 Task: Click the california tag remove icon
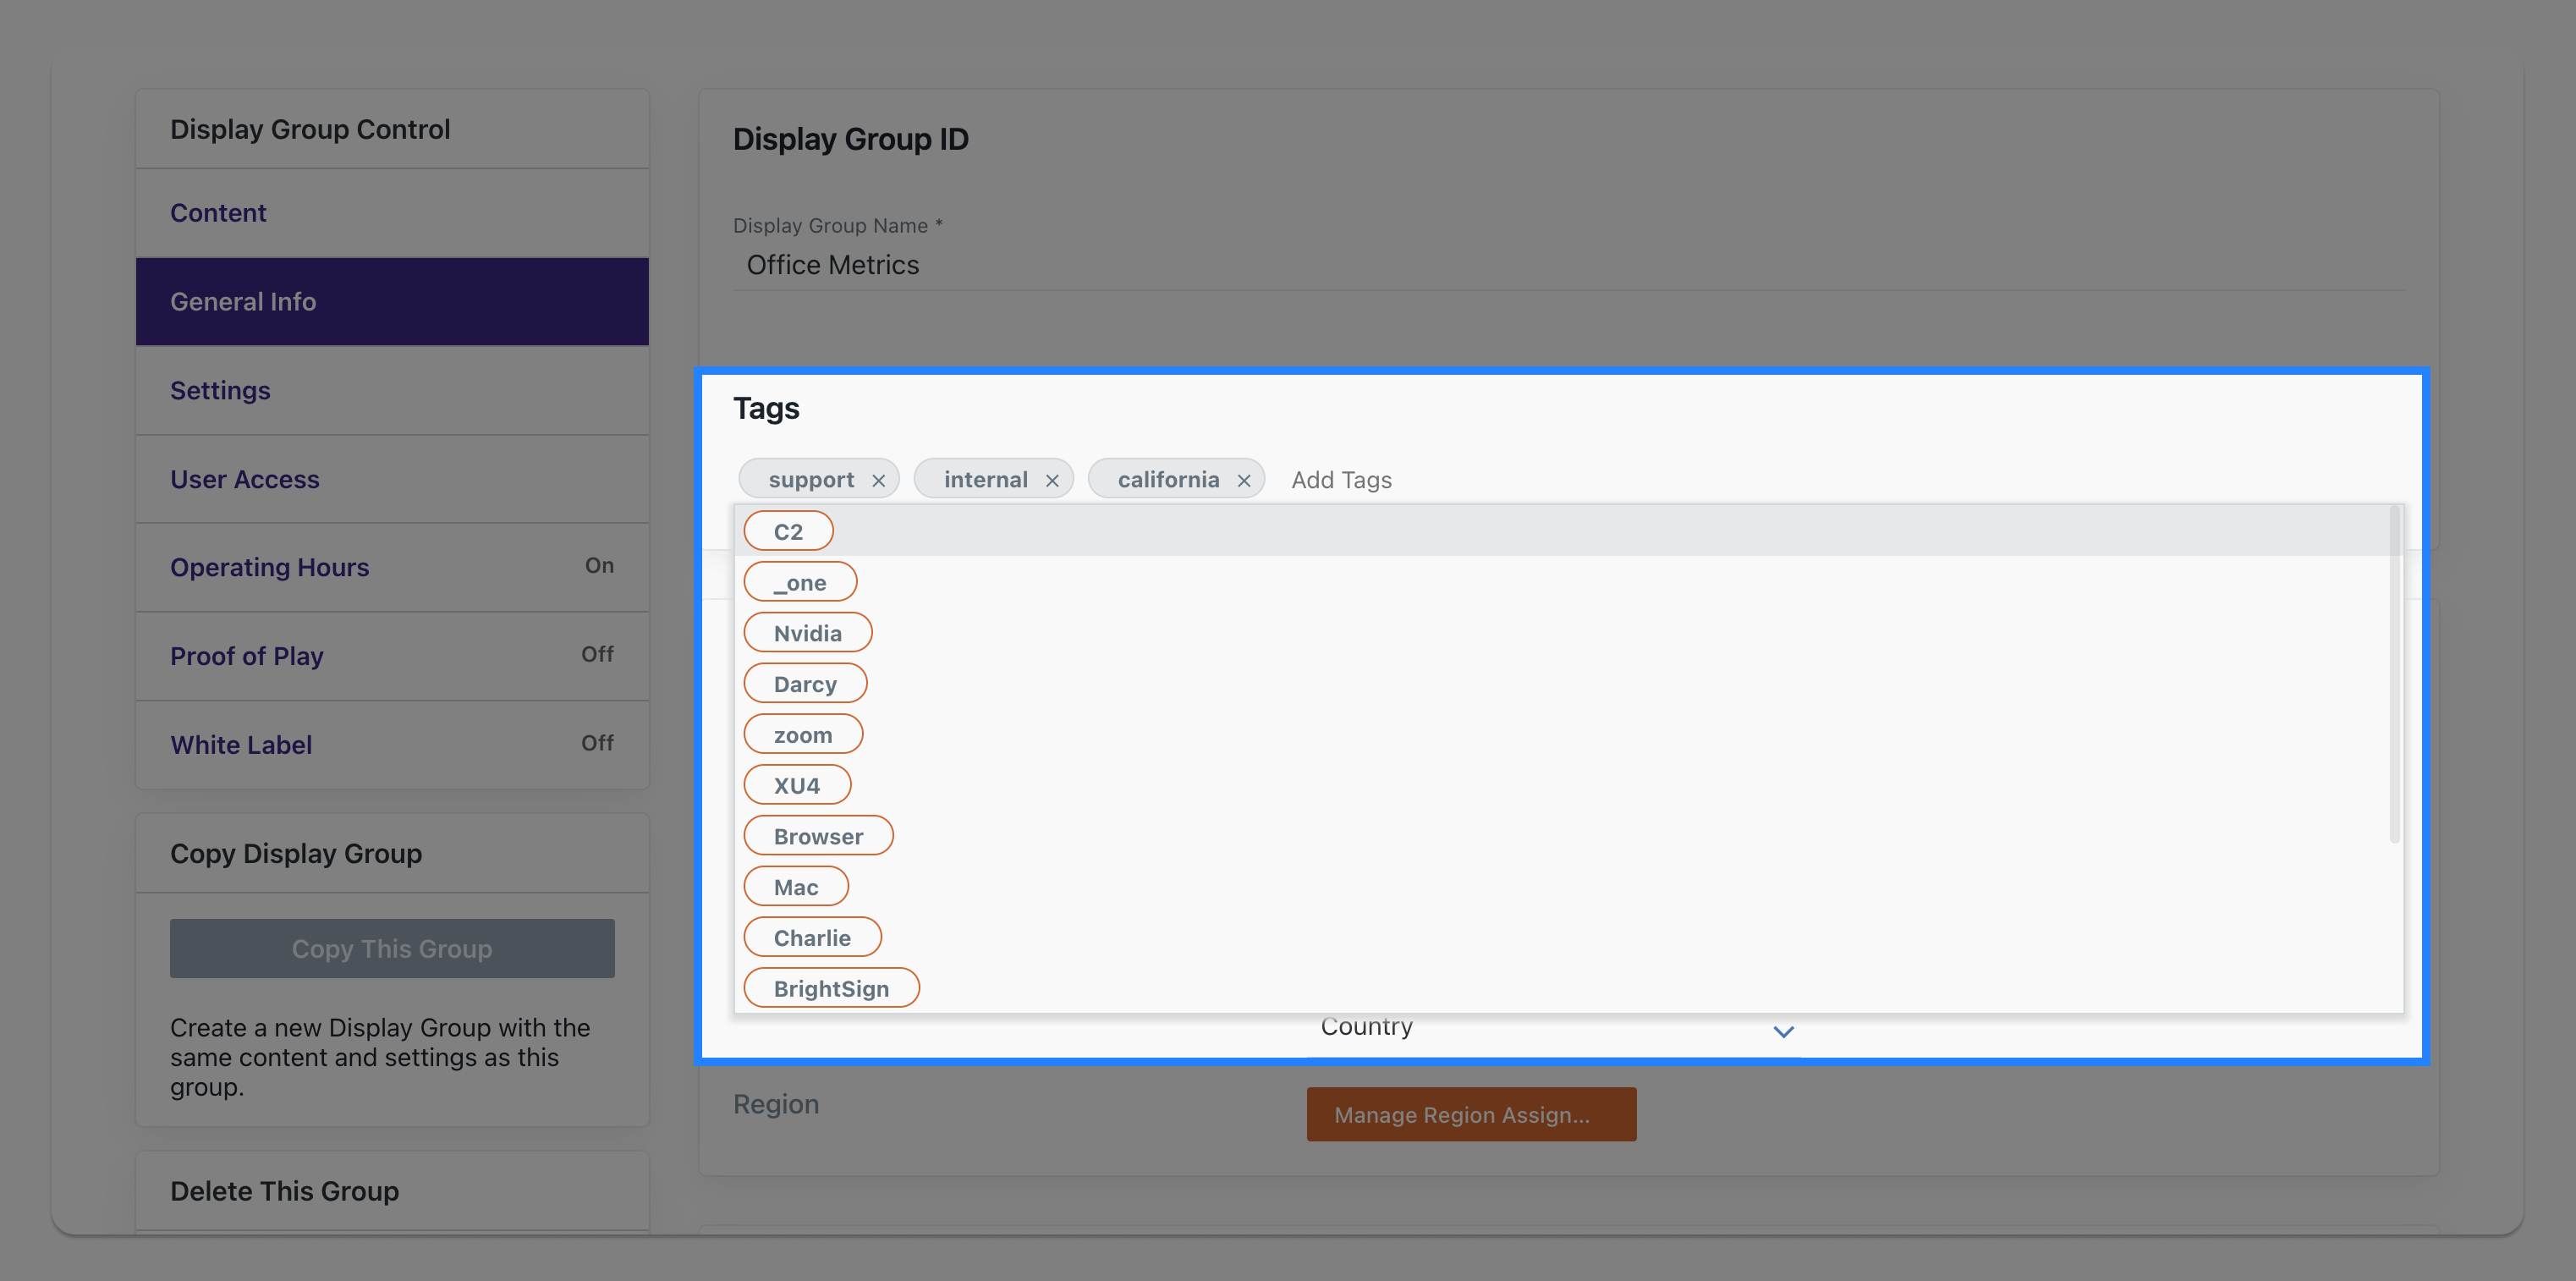pyautogui.click(x=1245, y=480)
